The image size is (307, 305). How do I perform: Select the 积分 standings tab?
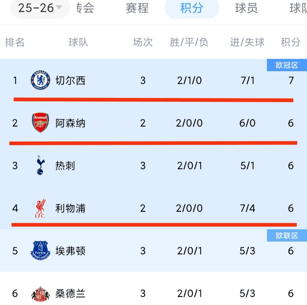[x=192, y=8]
